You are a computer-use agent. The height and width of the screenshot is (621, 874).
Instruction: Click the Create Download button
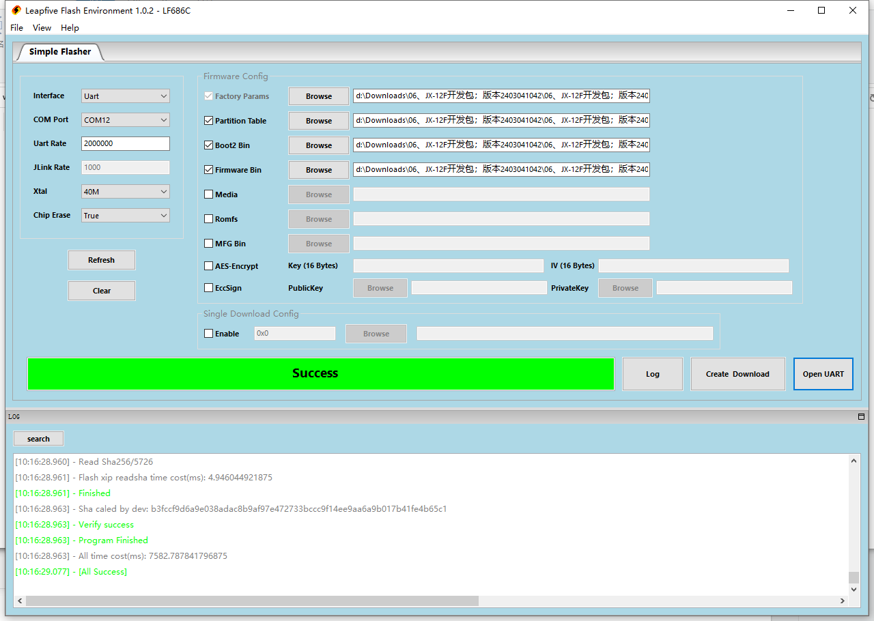coord(737,374)
